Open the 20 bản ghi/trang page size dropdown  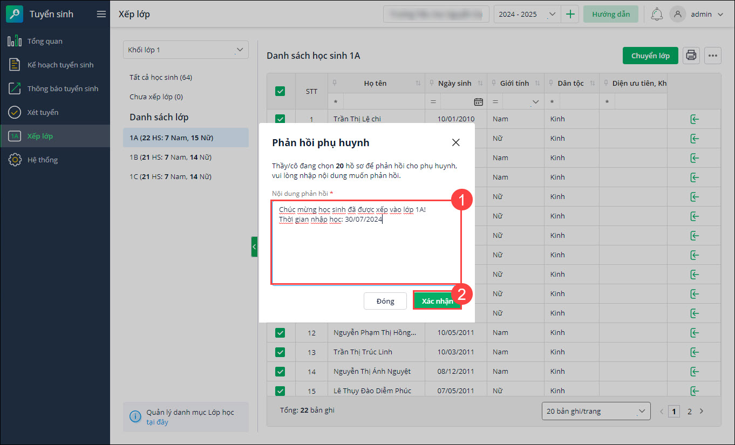pyautogui.click(x=596, y=411)
